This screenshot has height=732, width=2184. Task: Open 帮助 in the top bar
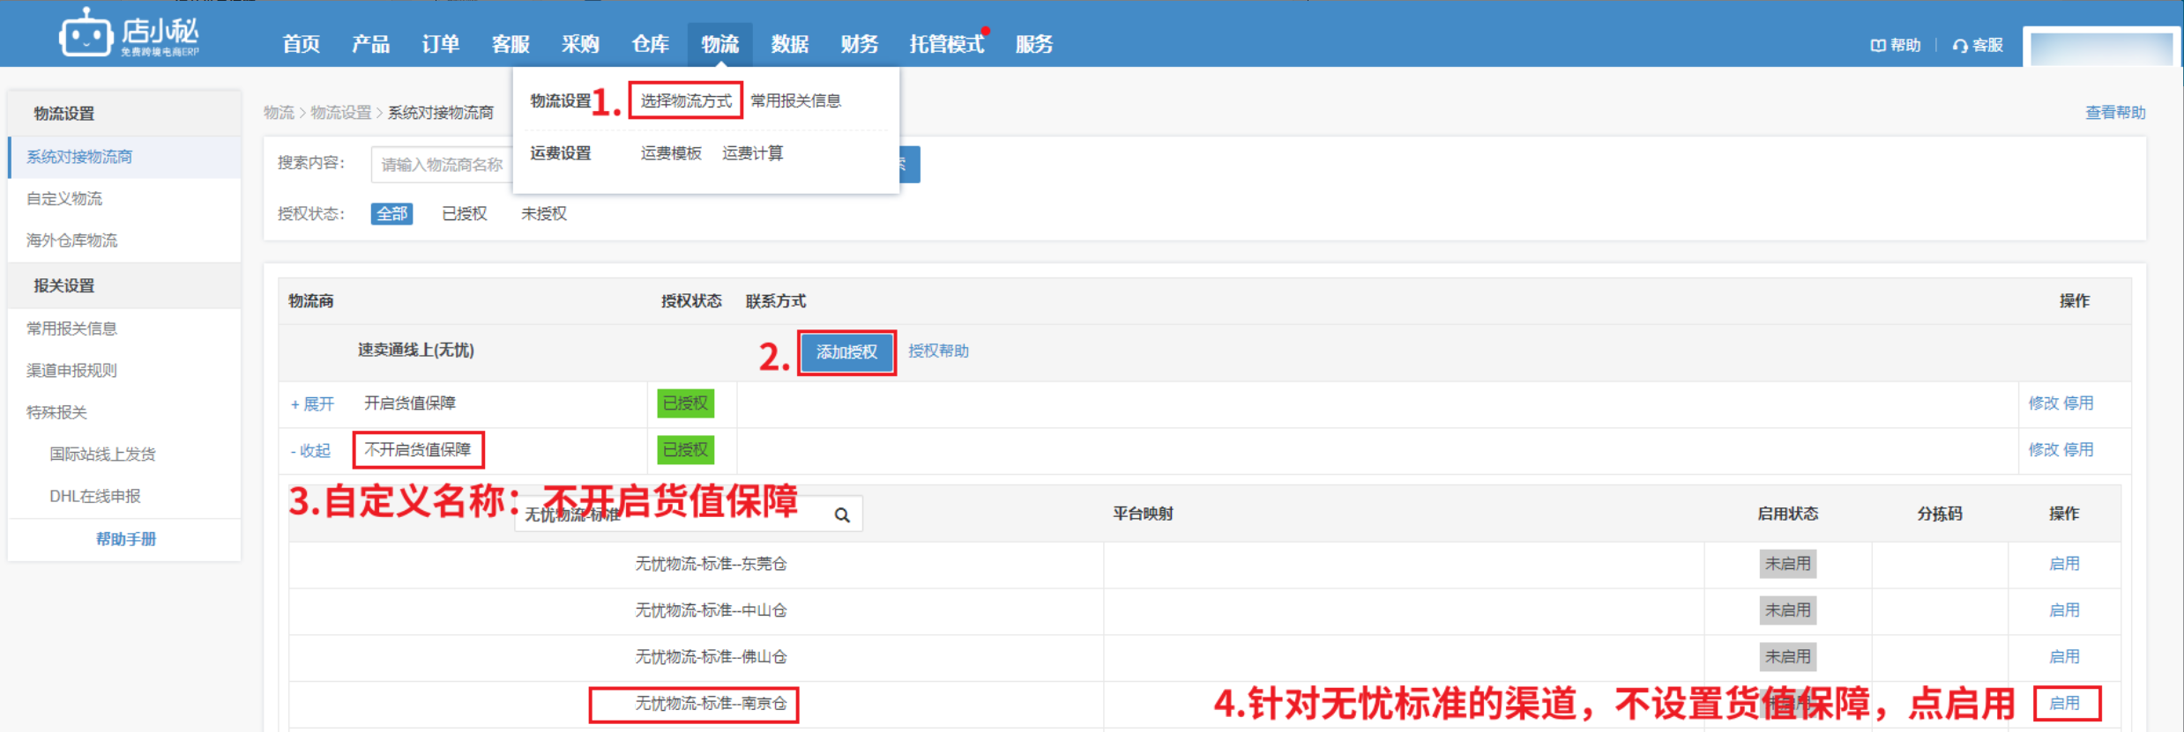point(1895,45)
